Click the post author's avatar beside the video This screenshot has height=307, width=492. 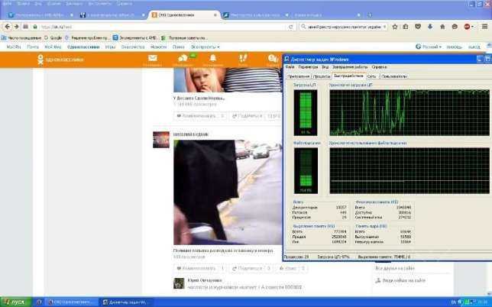161,140
